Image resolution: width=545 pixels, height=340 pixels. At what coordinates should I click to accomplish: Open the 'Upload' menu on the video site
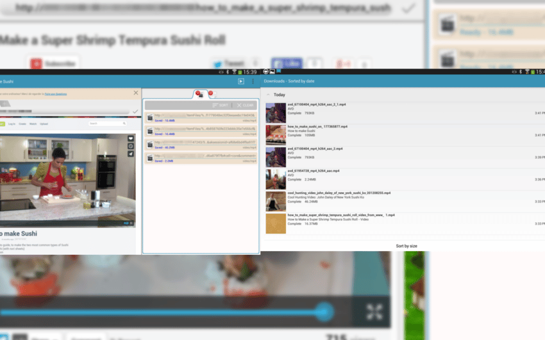point(44,124)
